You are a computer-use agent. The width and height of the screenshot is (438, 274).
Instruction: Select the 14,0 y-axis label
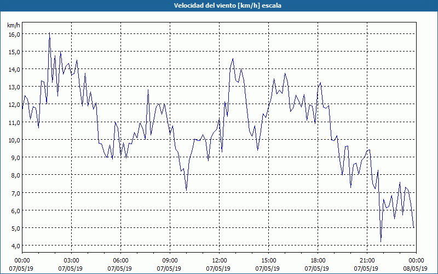[x=14, y=70]
